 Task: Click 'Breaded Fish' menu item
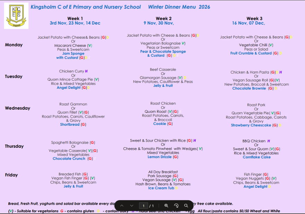pos(70,174)
